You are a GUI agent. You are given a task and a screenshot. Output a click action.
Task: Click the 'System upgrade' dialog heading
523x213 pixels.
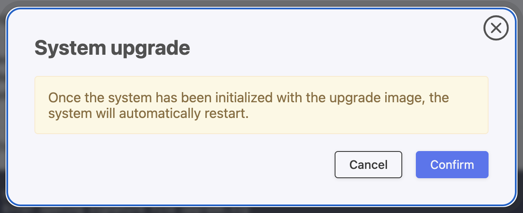(112, 48)
